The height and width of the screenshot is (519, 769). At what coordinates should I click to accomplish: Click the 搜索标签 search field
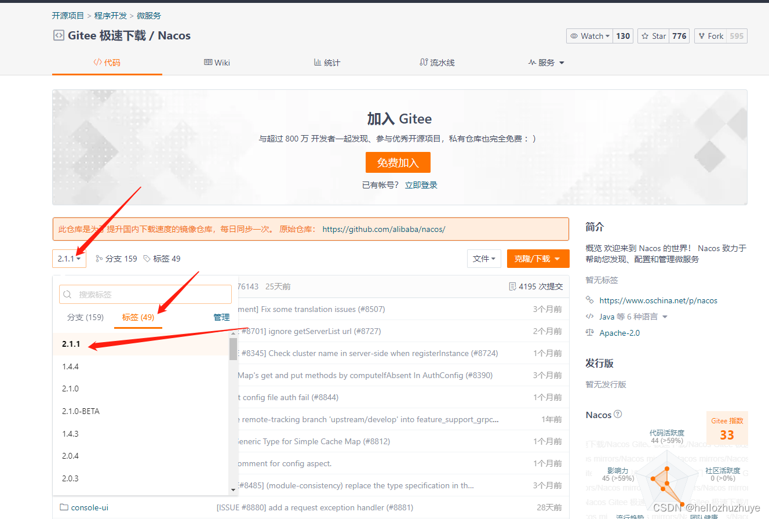click(145, 295)
